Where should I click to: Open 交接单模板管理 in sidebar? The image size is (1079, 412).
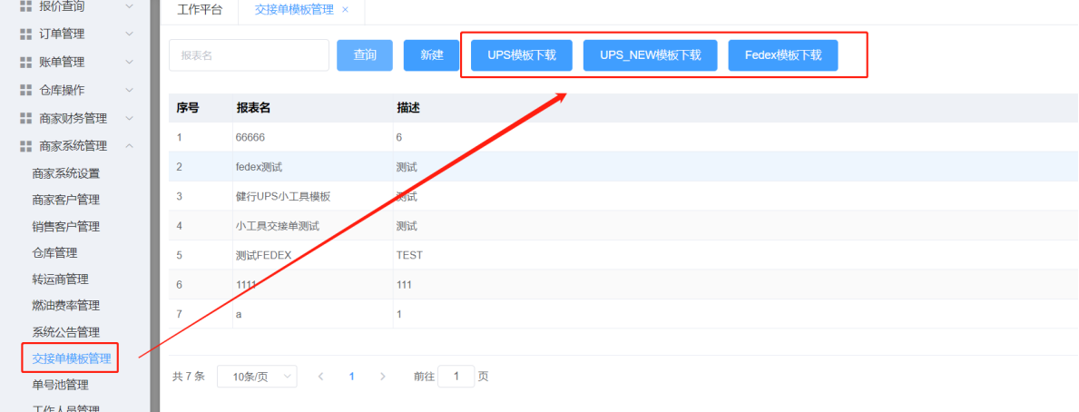coord(71,358)
